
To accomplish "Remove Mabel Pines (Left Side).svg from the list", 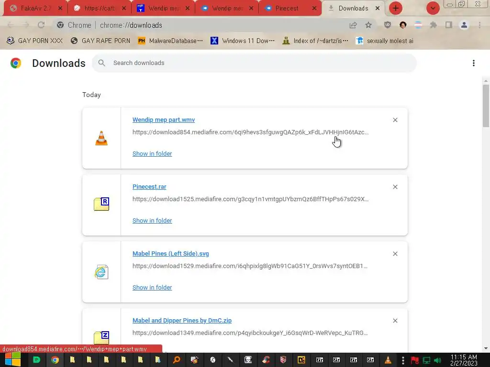I will point(395,254).
